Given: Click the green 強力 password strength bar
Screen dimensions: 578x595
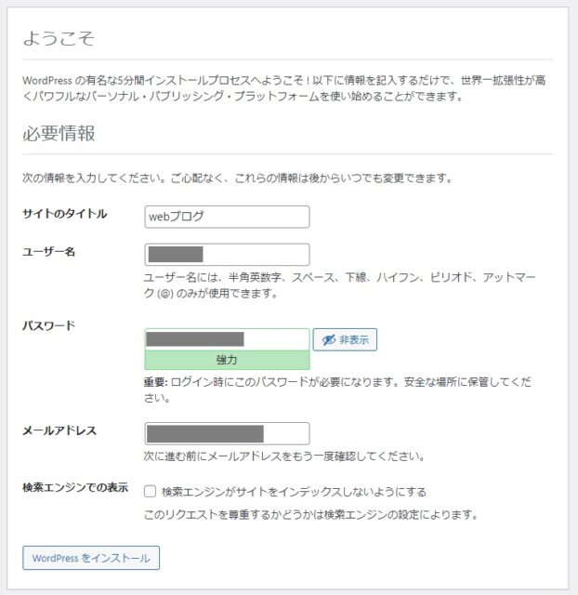Looking at the screenshot, I should [227, 360].
